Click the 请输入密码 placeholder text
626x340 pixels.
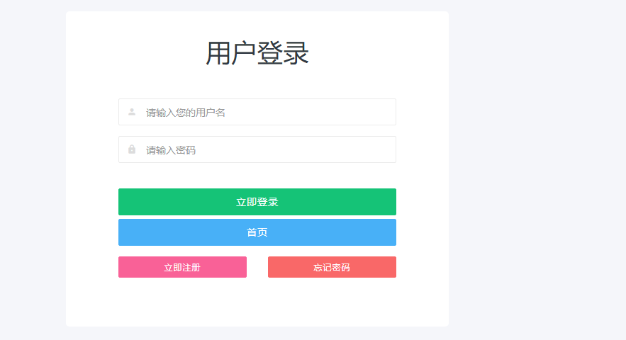click(x=170, y=150)
